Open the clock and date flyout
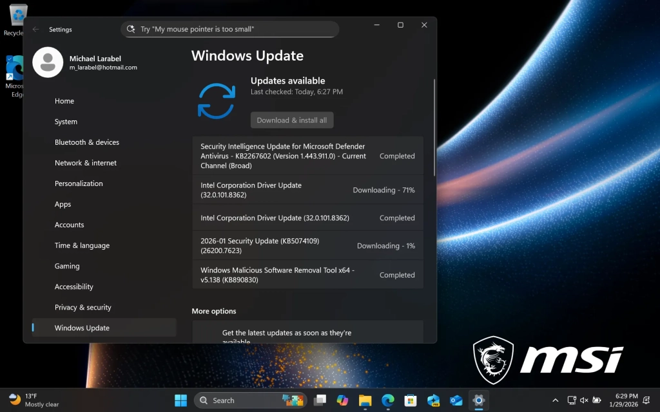Screen dimensions: 660x412 point(626,400)
